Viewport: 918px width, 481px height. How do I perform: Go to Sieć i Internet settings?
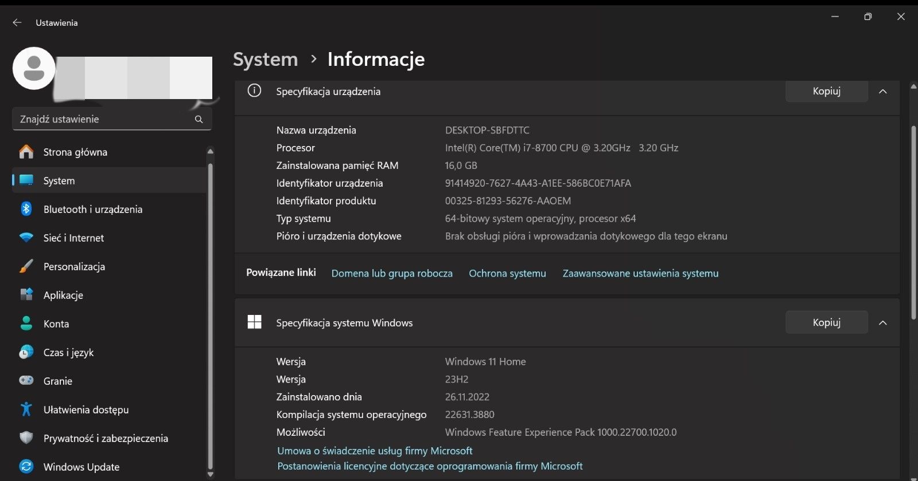[109, 238]
